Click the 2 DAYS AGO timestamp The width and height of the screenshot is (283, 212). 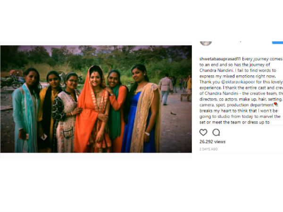tap(208, 149)
